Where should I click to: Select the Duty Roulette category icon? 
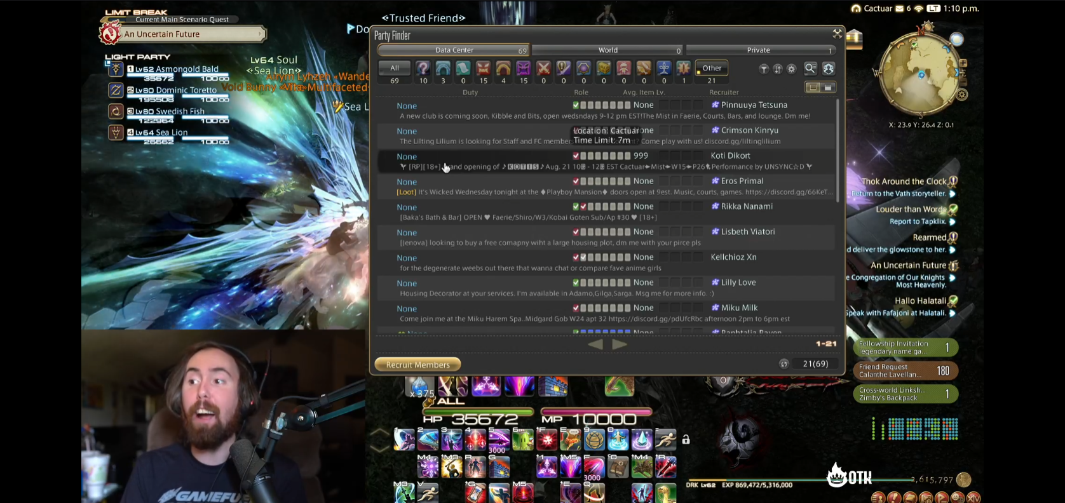423,68
